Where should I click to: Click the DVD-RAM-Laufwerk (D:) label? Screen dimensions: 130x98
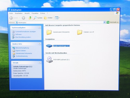click(x=61, y=60)
